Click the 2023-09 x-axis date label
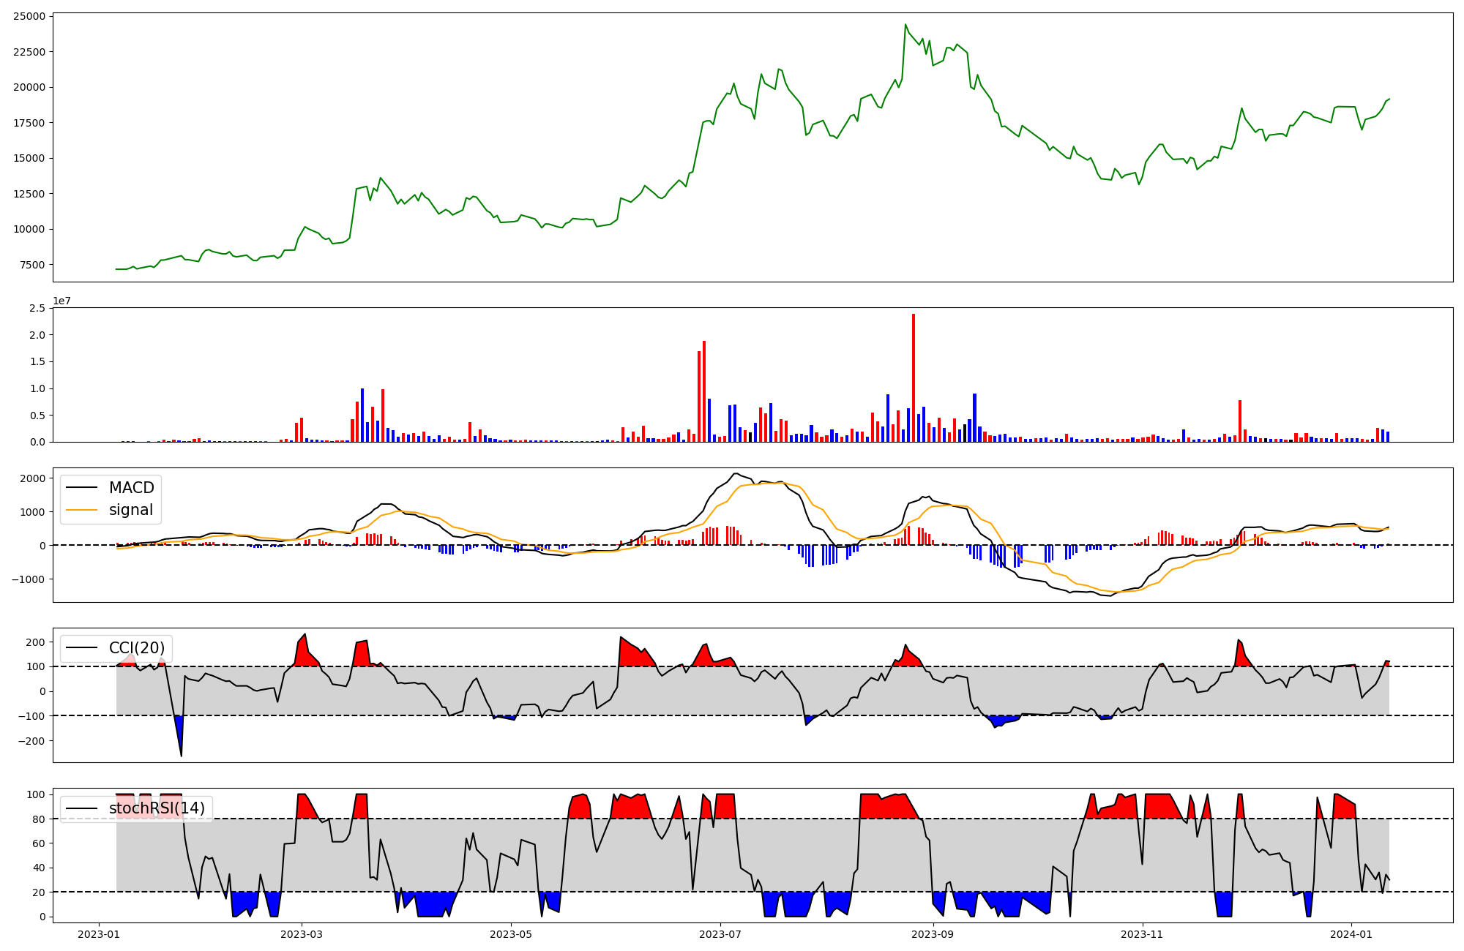1464x951 pixels. (x=933, y=934)
